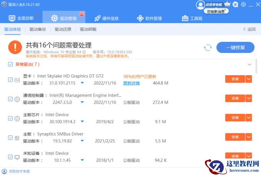Open the 工具箱 tab

[192, 18]
